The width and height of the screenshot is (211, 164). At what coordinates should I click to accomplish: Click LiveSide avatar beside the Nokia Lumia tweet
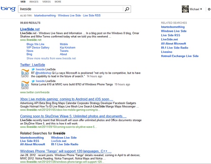coord(25,85)
